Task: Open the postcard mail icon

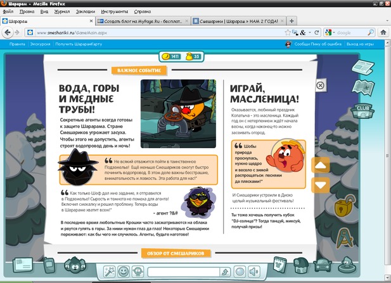Action: point(23,265)
